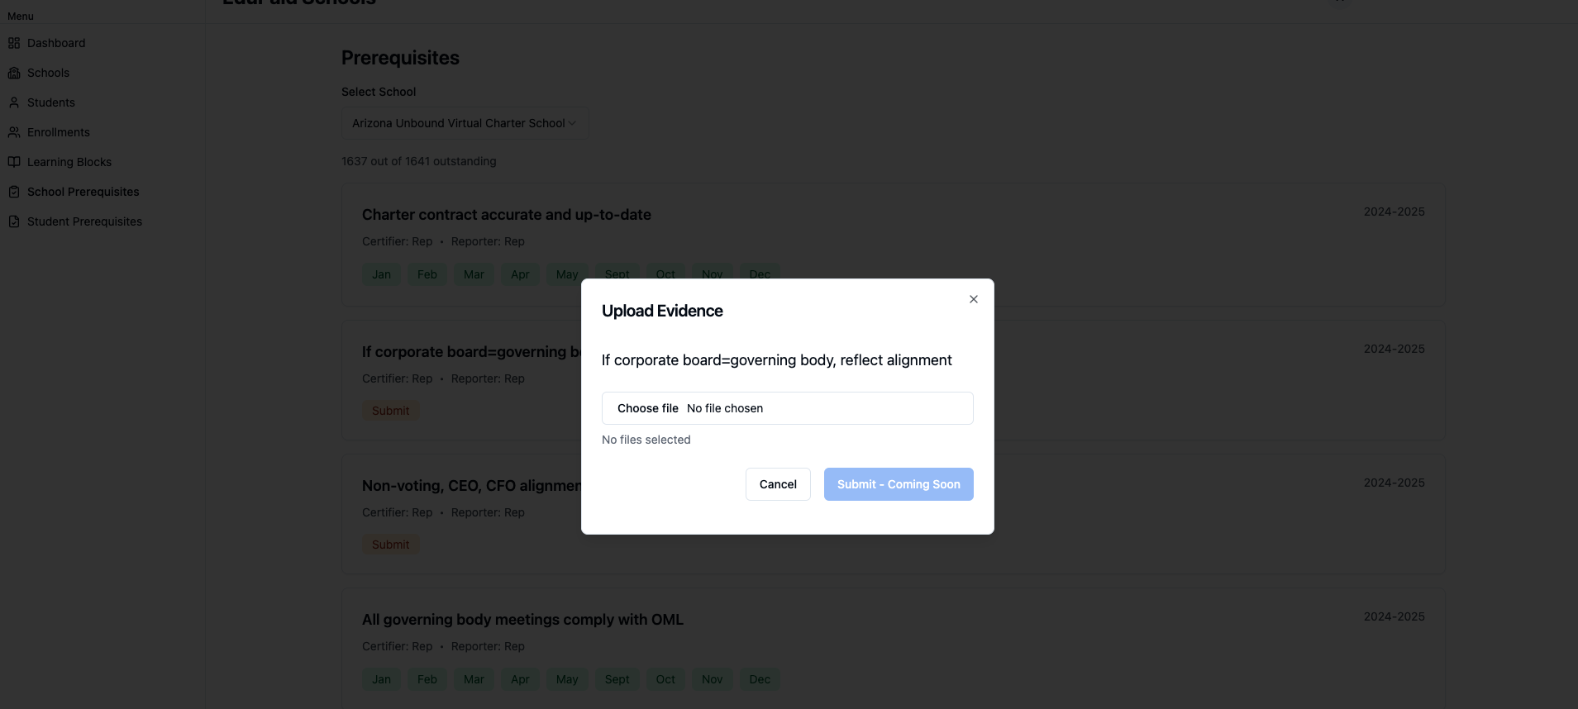
Task: Open the Select School dropdown
Action: [x=465, y=123]
